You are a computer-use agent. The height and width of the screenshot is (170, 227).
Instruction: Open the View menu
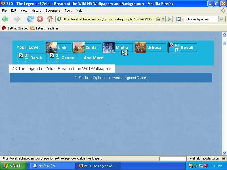(24, 10)
